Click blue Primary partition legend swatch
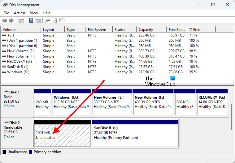Viewport: 235px width, 163px height. point(31,152)
